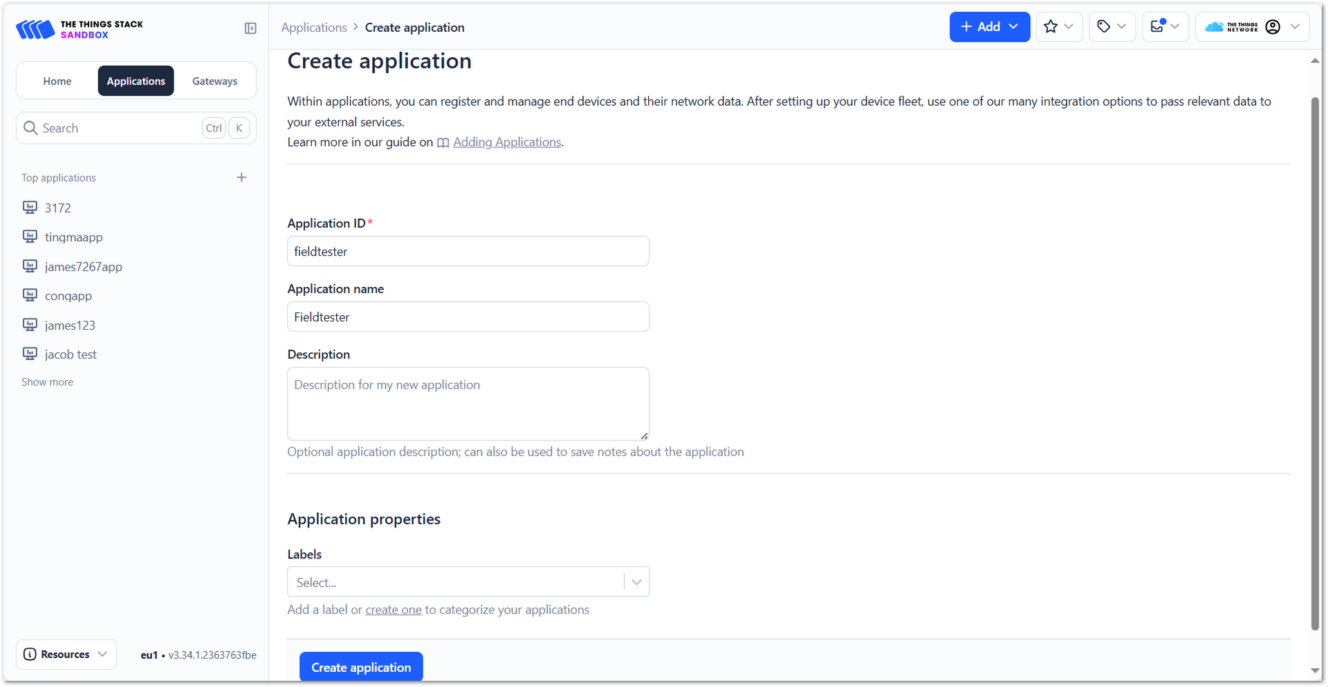This screenshot has width=1328, height=687.
Task: Click the star bookmarks icon
Action: tap(1052, 26)
